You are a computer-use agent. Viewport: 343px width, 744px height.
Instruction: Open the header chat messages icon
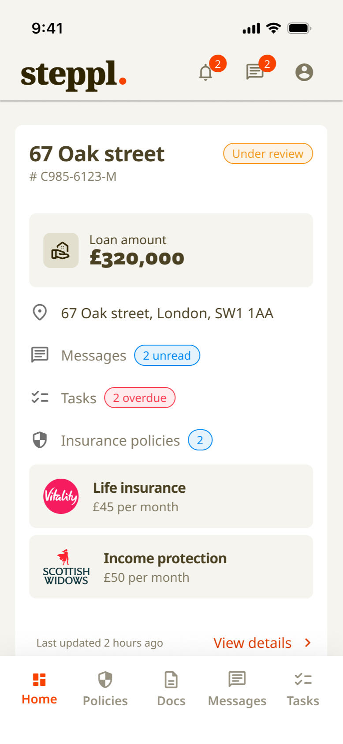tap(255, 71)
